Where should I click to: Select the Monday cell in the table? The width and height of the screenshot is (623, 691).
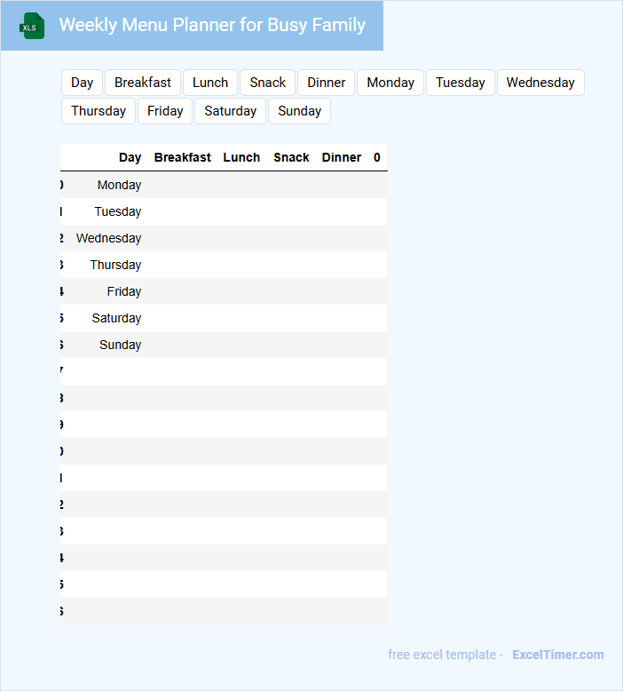(119, 185)
